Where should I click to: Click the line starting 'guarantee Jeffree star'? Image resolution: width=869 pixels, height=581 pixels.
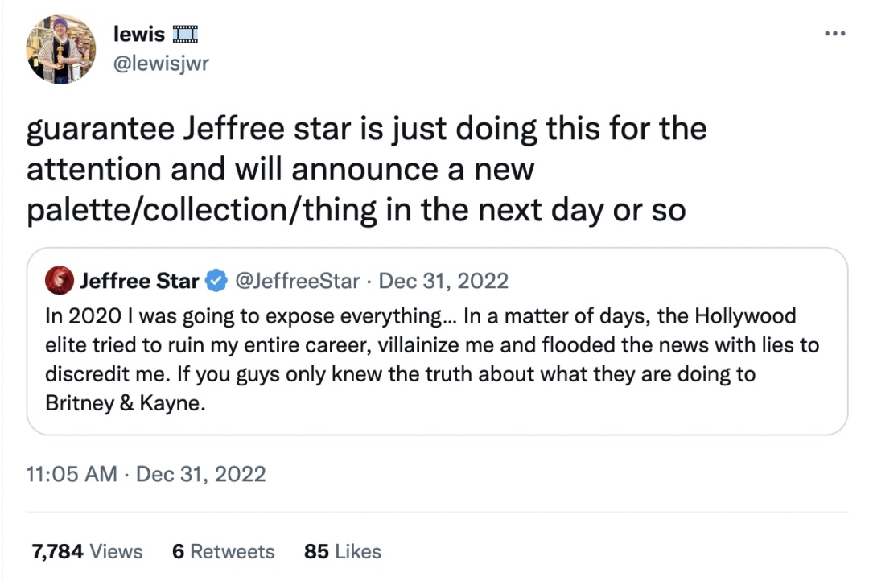click(x=367, y=130)
